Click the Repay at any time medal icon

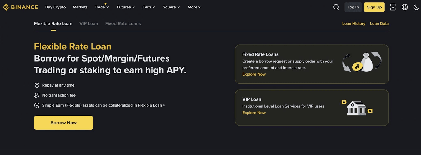[37, 85]
